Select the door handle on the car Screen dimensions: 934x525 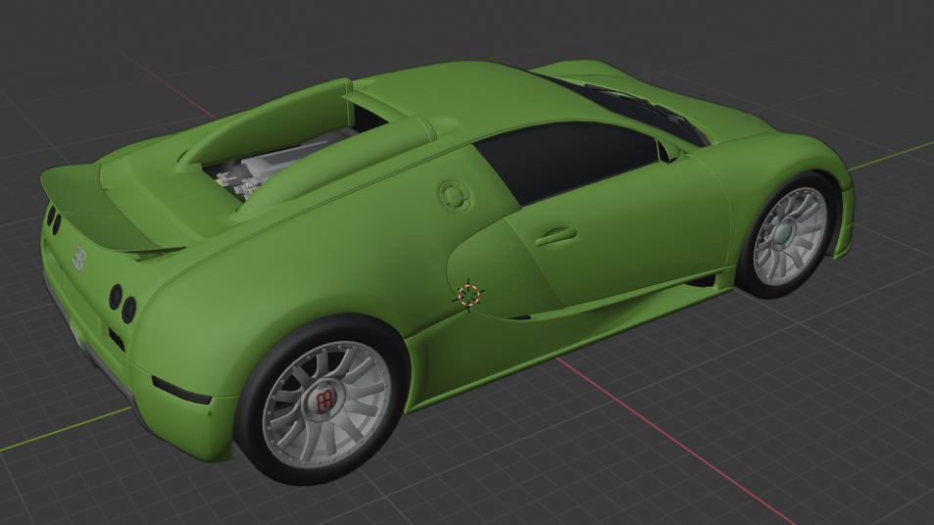[x=556, y=236]
